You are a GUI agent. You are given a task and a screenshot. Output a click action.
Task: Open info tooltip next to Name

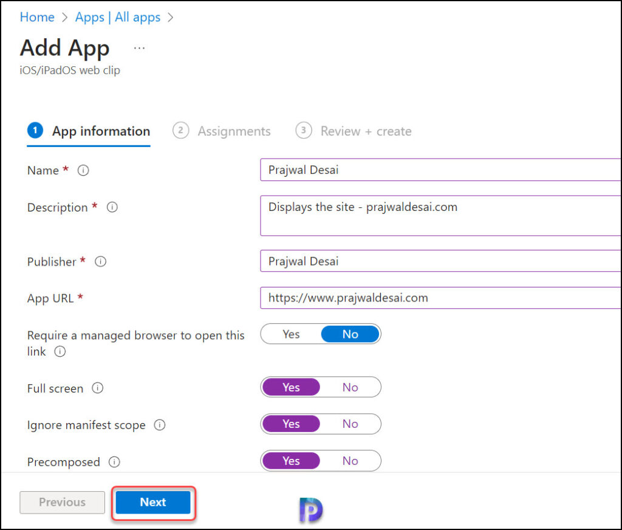83,170
